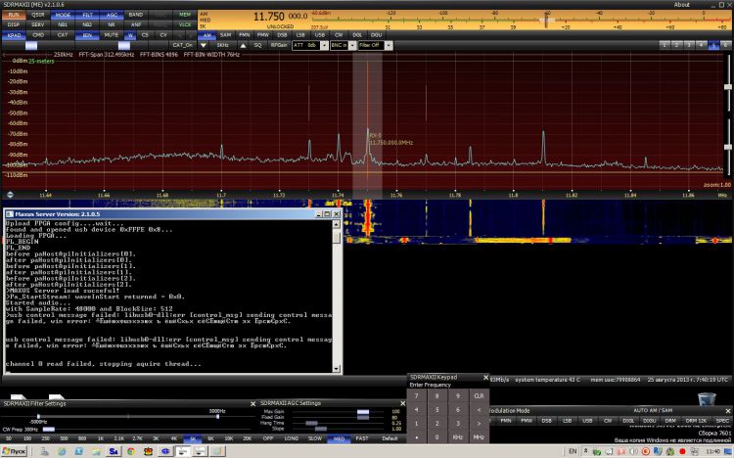734x458 pixels.
Task: Open the AGC settings button
Action: pyautogui.click(x=112, y=15)
